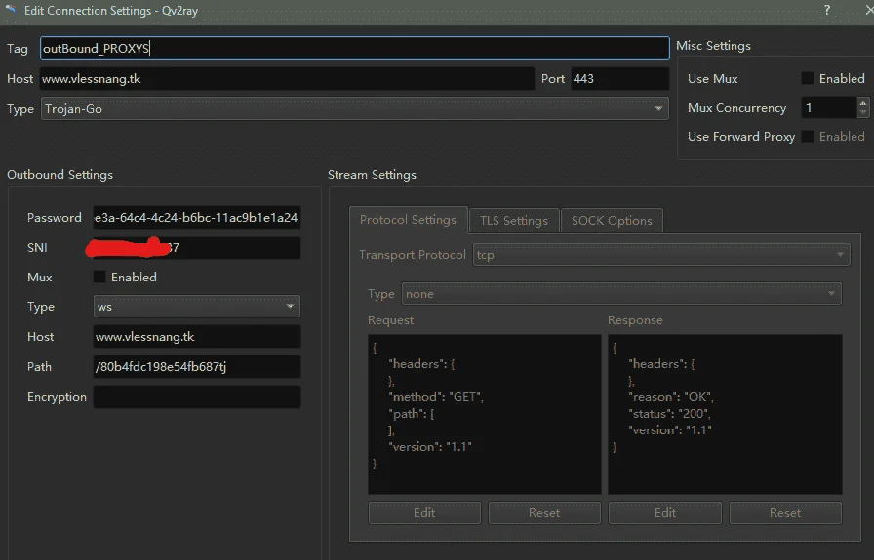
Task: Click the help question mark button
Action: pos(827,10)
